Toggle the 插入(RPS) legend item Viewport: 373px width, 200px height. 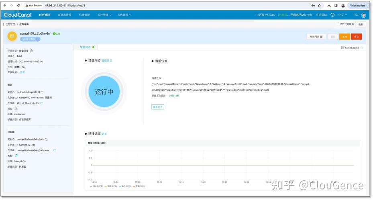125,186
